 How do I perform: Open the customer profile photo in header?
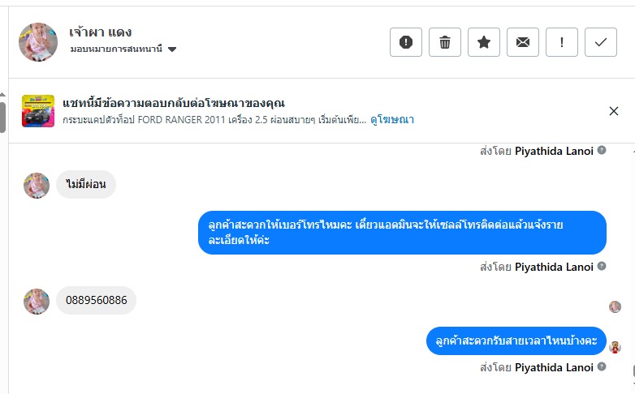point(38,42)
